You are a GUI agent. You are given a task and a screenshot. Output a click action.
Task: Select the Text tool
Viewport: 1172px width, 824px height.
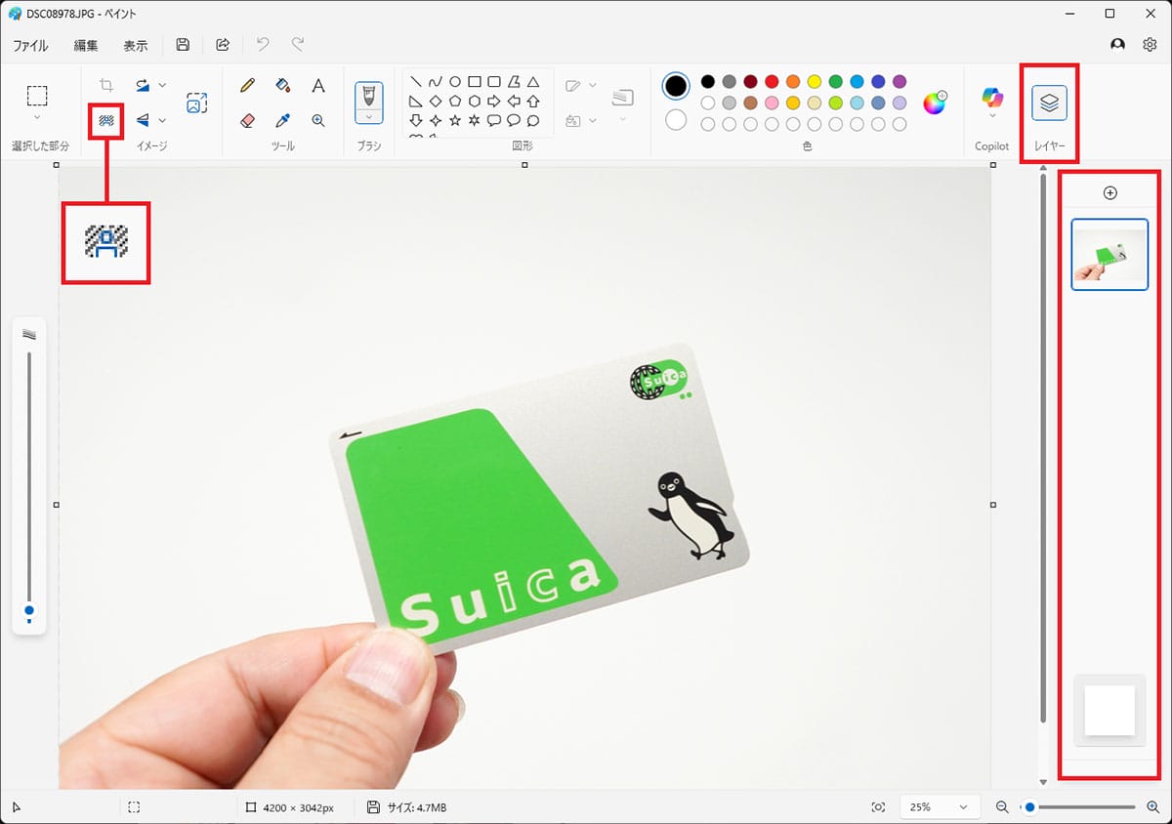coord(318,85)
